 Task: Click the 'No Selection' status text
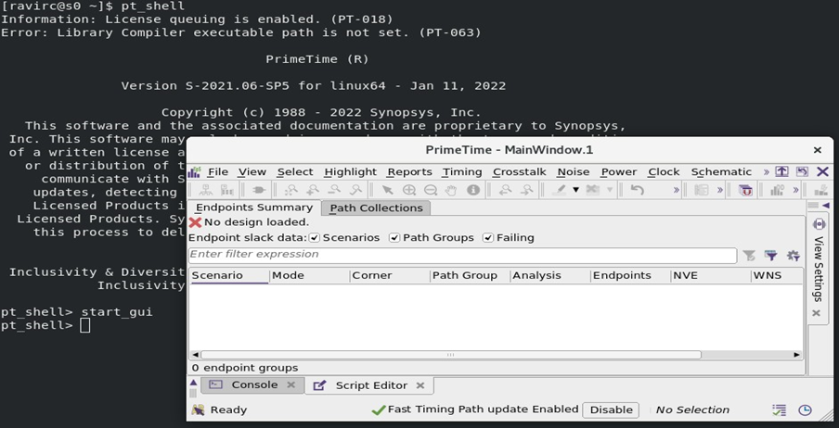[x=692, y=409]
